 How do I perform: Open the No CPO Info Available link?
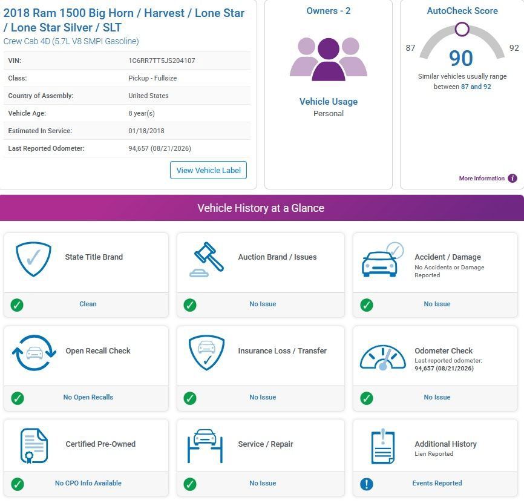click(x=88, y=483)
